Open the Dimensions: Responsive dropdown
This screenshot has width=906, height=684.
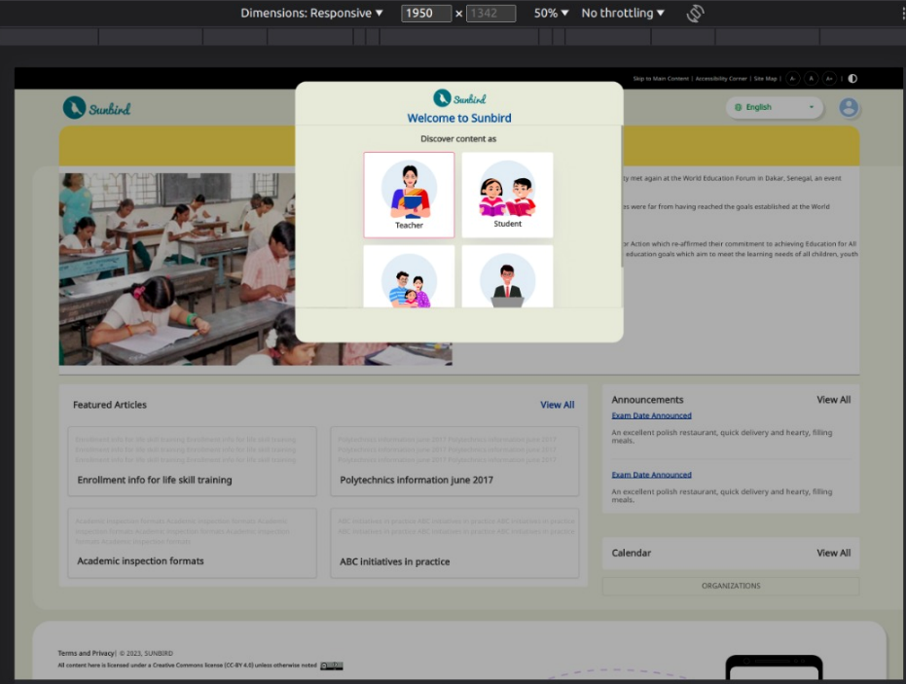point(312,14)
